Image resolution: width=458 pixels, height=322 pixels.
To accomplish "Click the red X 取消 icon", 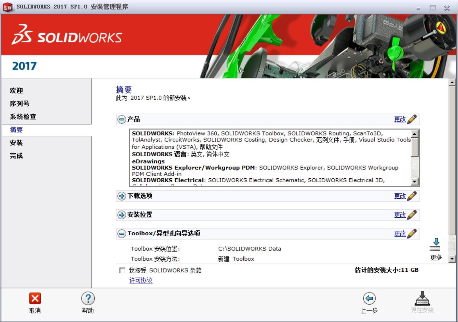I will click(35, 299).
